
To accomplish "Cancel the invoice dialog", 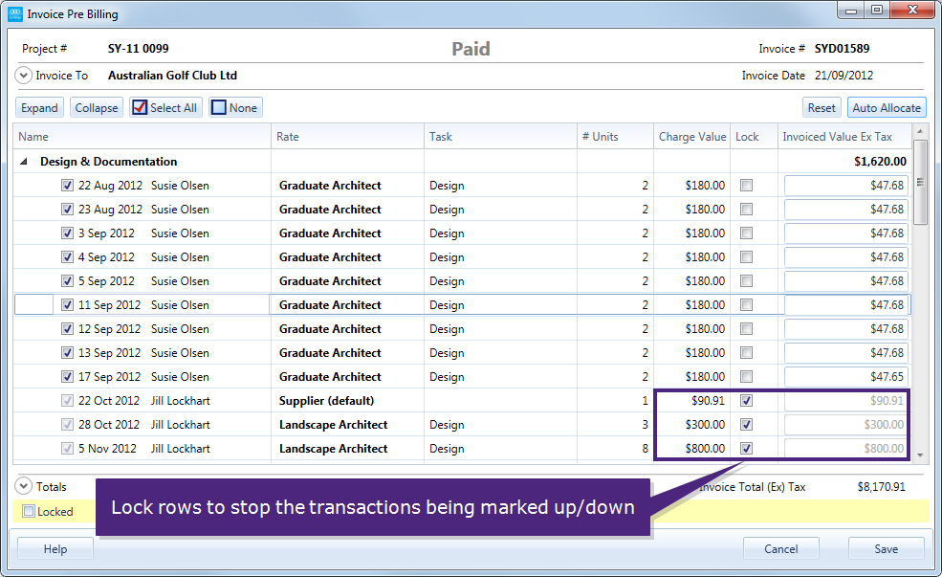I will click(x=780, y=549).
